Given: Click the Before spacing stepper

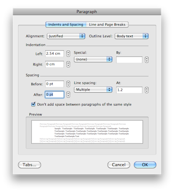Looking at the screenshot, I should coord(68,84).
